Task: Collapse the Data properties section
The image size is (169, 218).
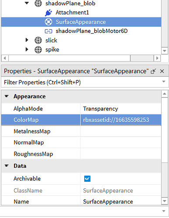Action: [7, 166]
